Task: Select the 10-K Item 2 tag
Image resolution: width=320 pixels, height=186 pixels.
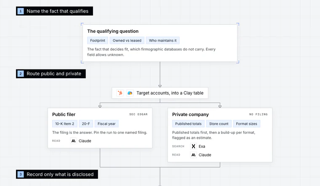Action: [65, 124]
